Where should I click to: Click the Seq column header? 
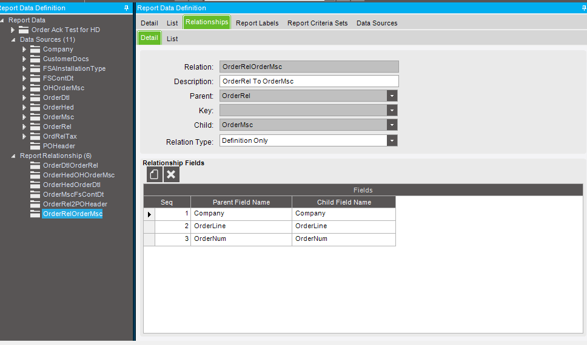pos(167,202)
